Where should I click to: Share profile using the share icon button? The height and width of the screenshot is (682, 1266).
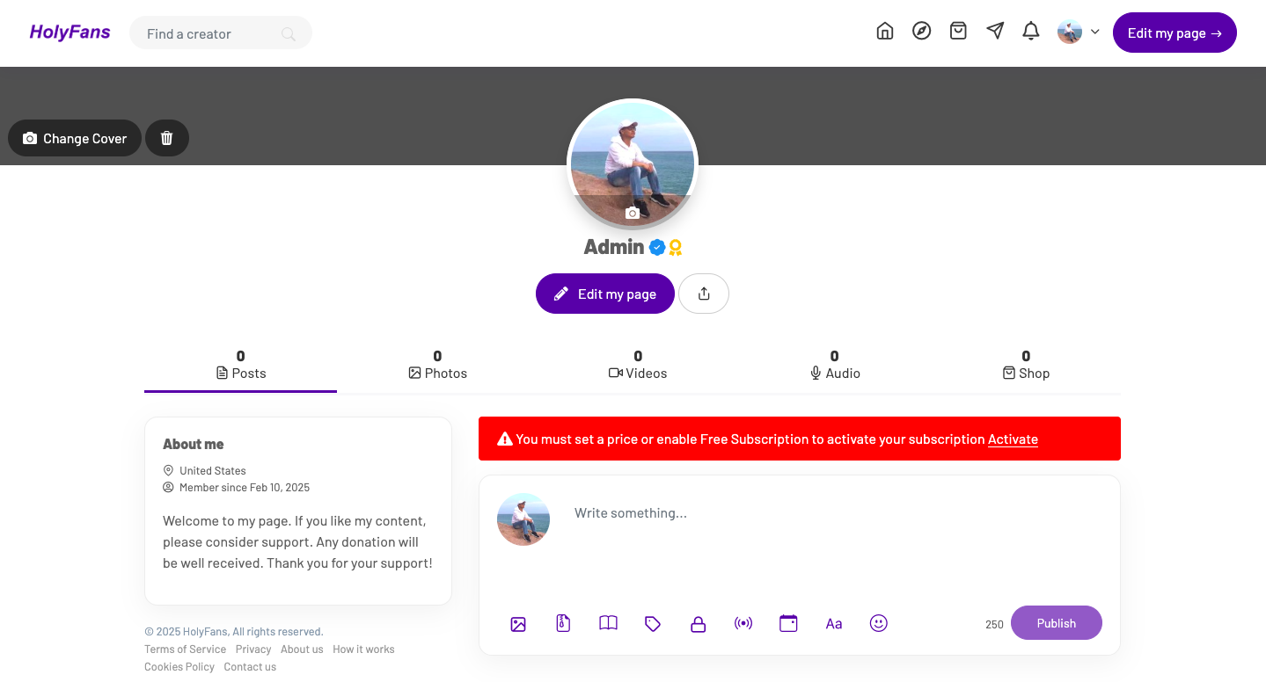click(x=704, y=294)
